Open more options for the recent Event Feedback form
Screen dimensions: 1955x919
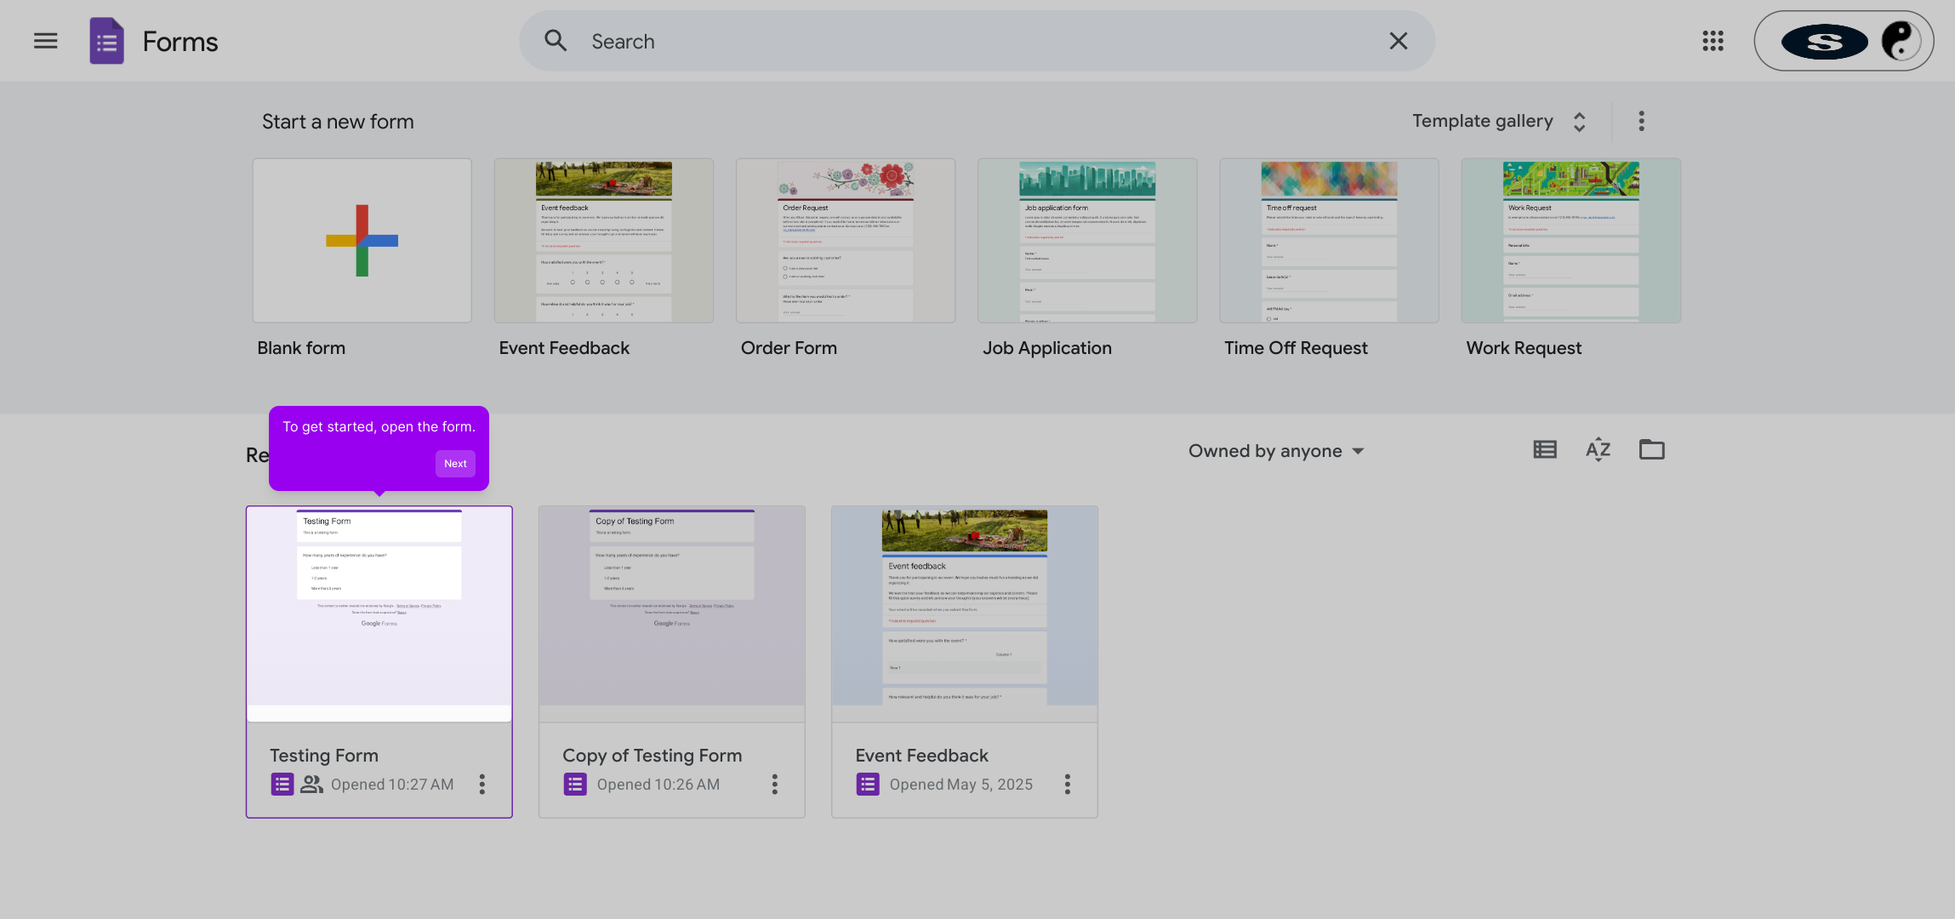pyautogui.click(x=1068, y=785)
